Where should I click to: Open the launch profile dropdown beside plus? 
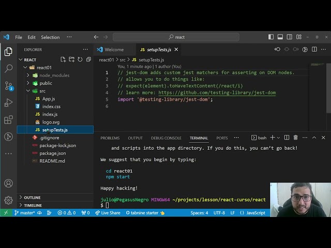(278, 138)
